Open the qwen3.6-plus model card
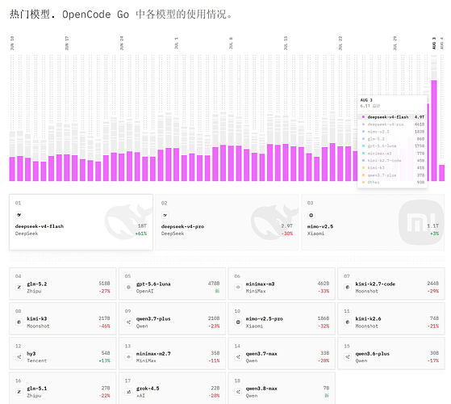451x404 pixels. click(x=391, y=353)
